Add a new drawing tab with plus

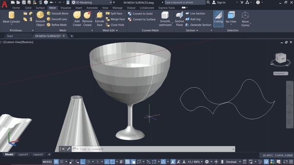[x=72, y=36]
